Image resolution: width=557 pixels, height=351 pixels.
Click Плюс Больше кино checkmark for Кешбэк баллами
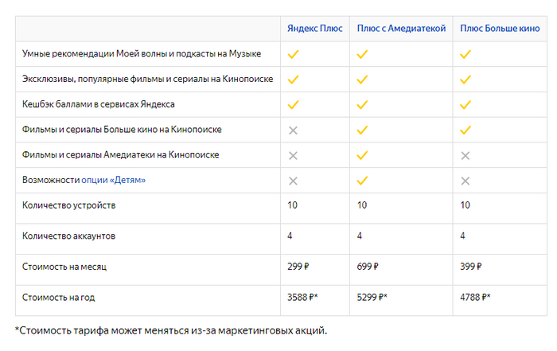[465, 104]
